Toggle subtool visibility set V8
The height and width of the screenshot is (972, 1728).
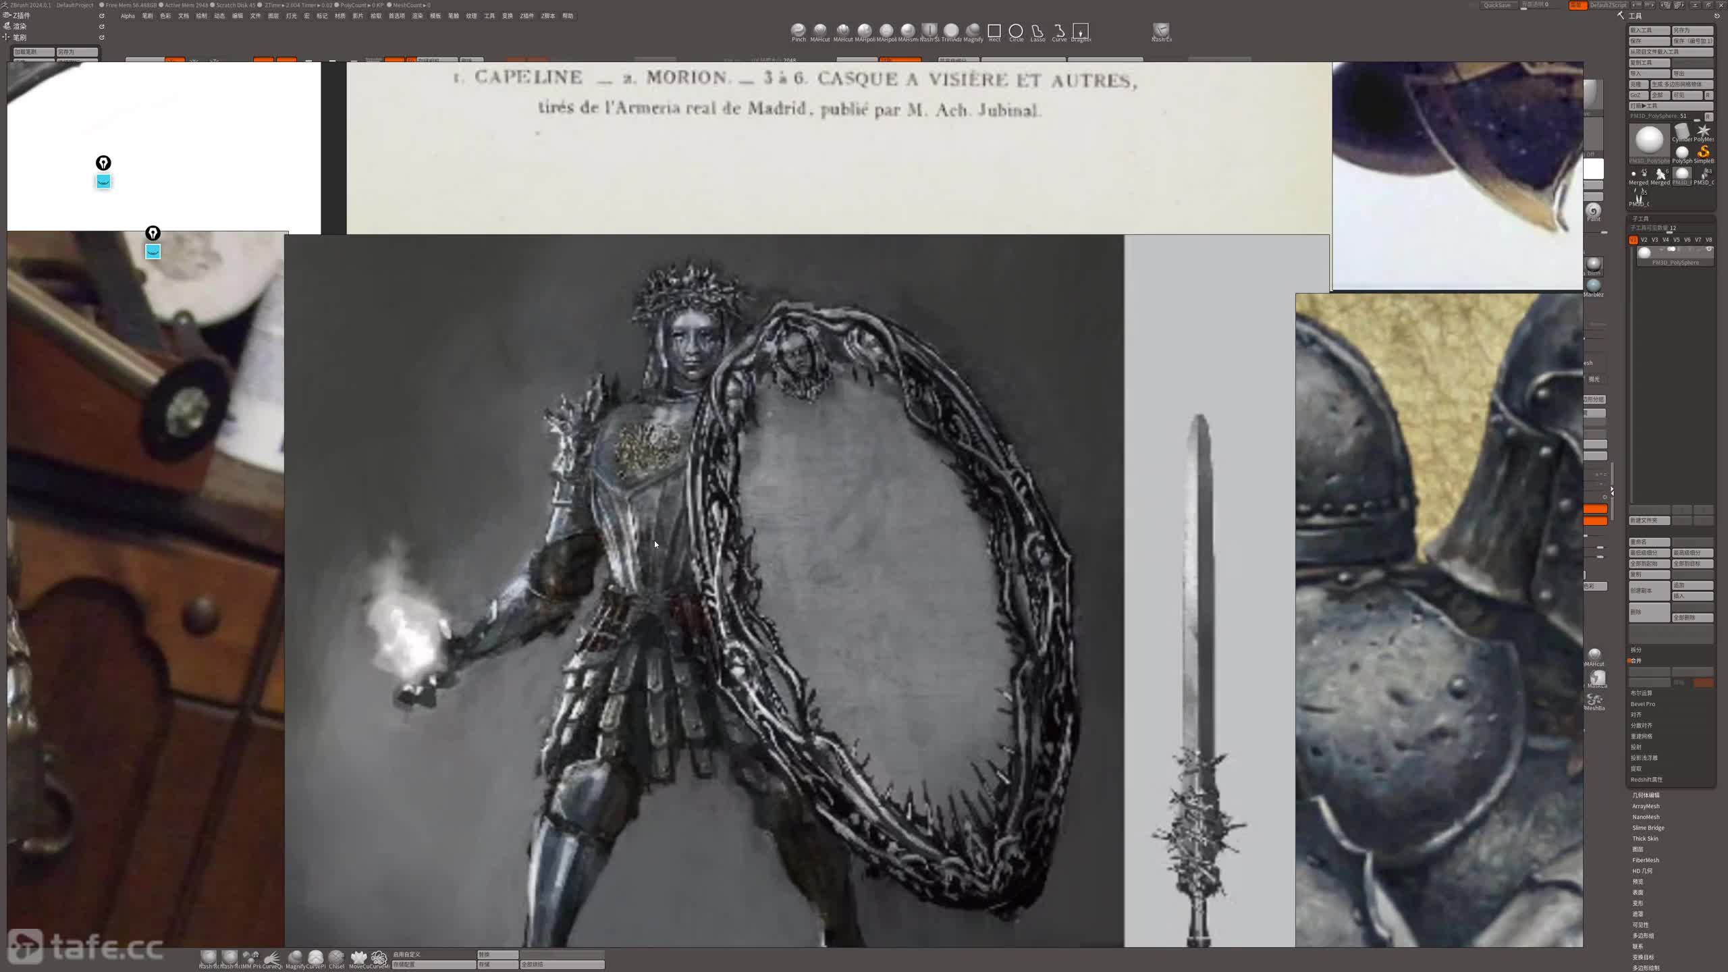tap(1708, 240)
